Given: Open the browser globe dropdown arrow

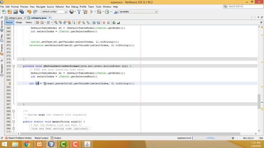Looking at the screenshot, I should click(75, 12).
